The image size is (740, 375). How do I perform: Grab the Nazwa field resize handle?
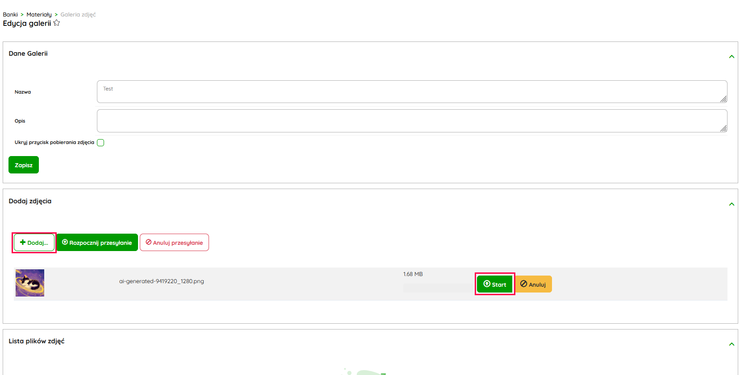click(723, 99)
